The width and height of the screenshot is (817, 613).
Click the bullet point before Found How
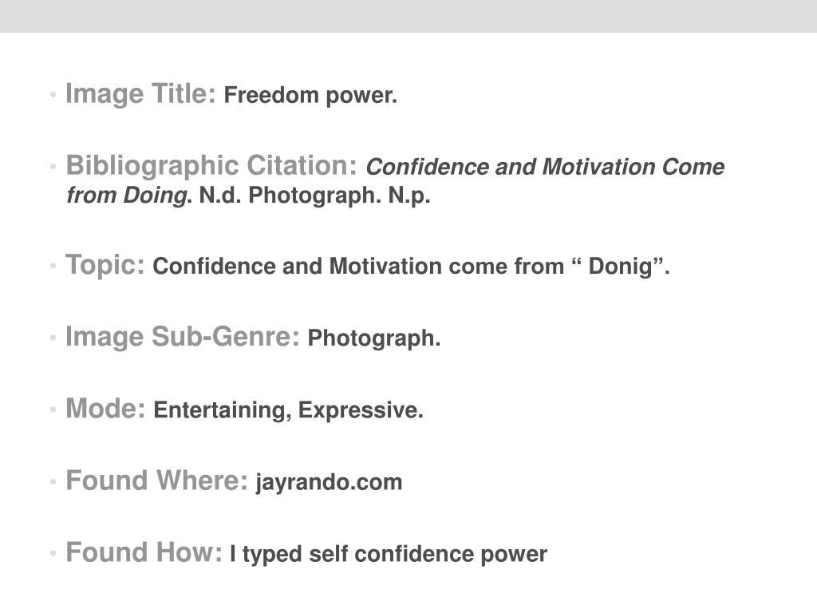pos(53,554)
